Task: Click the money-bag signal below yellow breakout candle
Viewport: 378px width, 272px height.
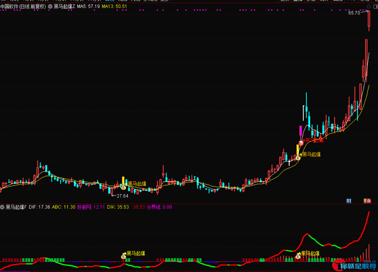Action: point(298,157)
